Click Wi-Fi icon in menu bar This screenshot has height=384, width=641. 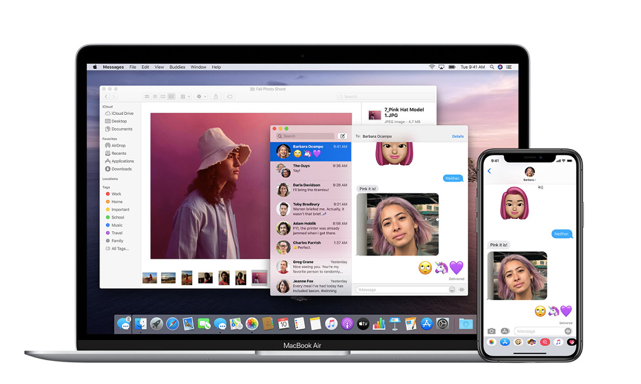(x=432, y=67)
